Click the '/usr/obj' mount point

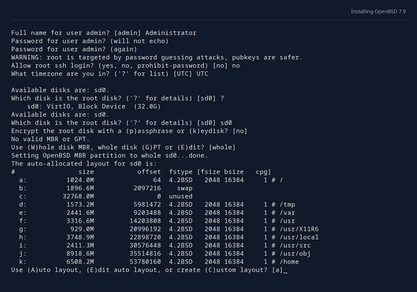point(295,253)
